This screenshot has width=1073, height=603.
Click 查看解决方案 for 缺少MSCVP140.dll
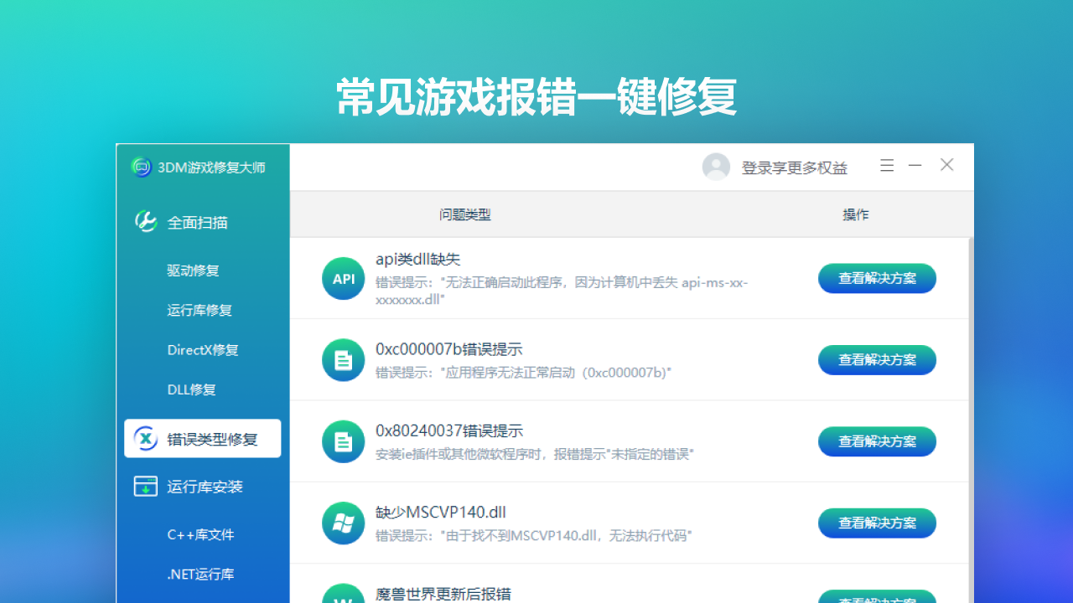click(877, 523)
